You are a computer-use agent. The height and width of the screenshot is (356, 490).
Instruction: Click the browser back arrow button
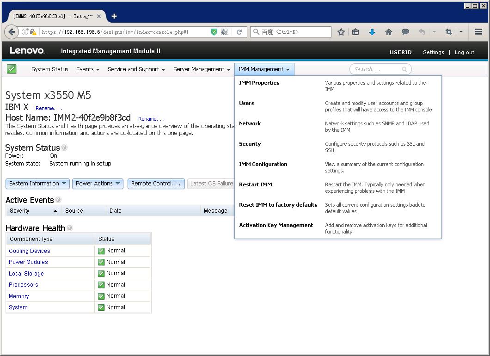(12, 32)
